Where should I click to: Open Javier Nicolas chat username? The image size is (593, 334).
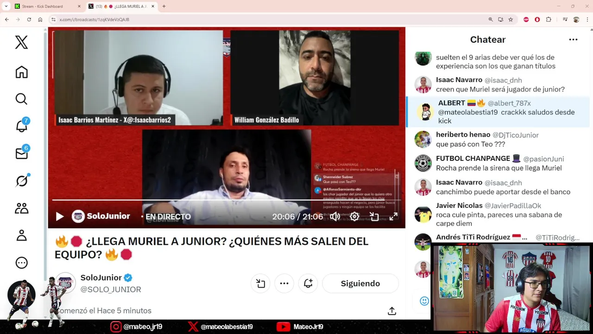[459, 206]
